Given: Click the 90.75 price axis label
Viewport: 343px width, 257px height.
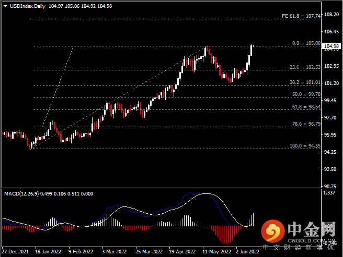Looking at the screenshot, I should coord(330,186).
